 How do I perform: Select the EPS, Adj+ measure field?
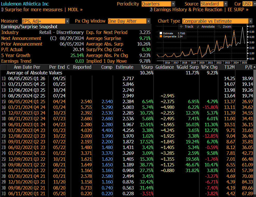[x=43, y=21]
